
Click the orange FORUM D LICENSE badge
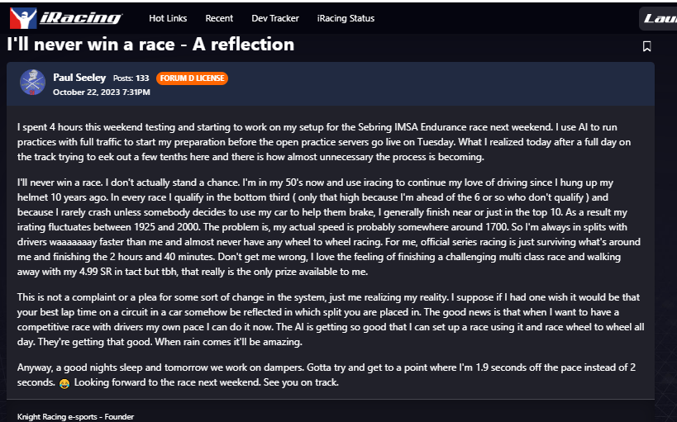[x=192, y=78]
